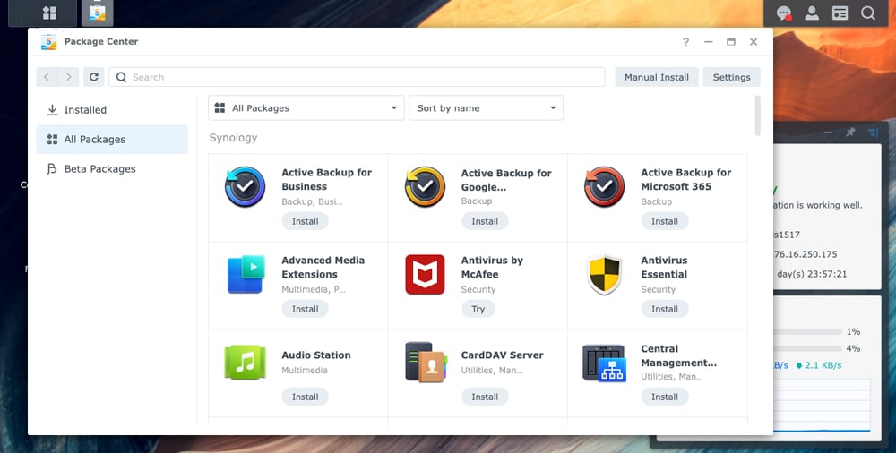Install CardDAV Server
896x453 pixels.
click(x=485, y=397)
